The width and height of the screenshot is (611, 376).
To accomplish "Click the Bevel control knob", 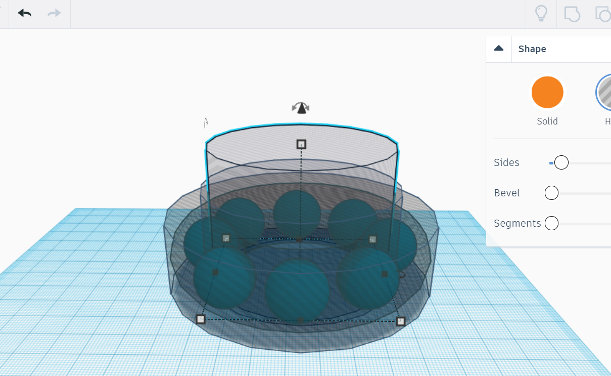I will click(551, 193).
